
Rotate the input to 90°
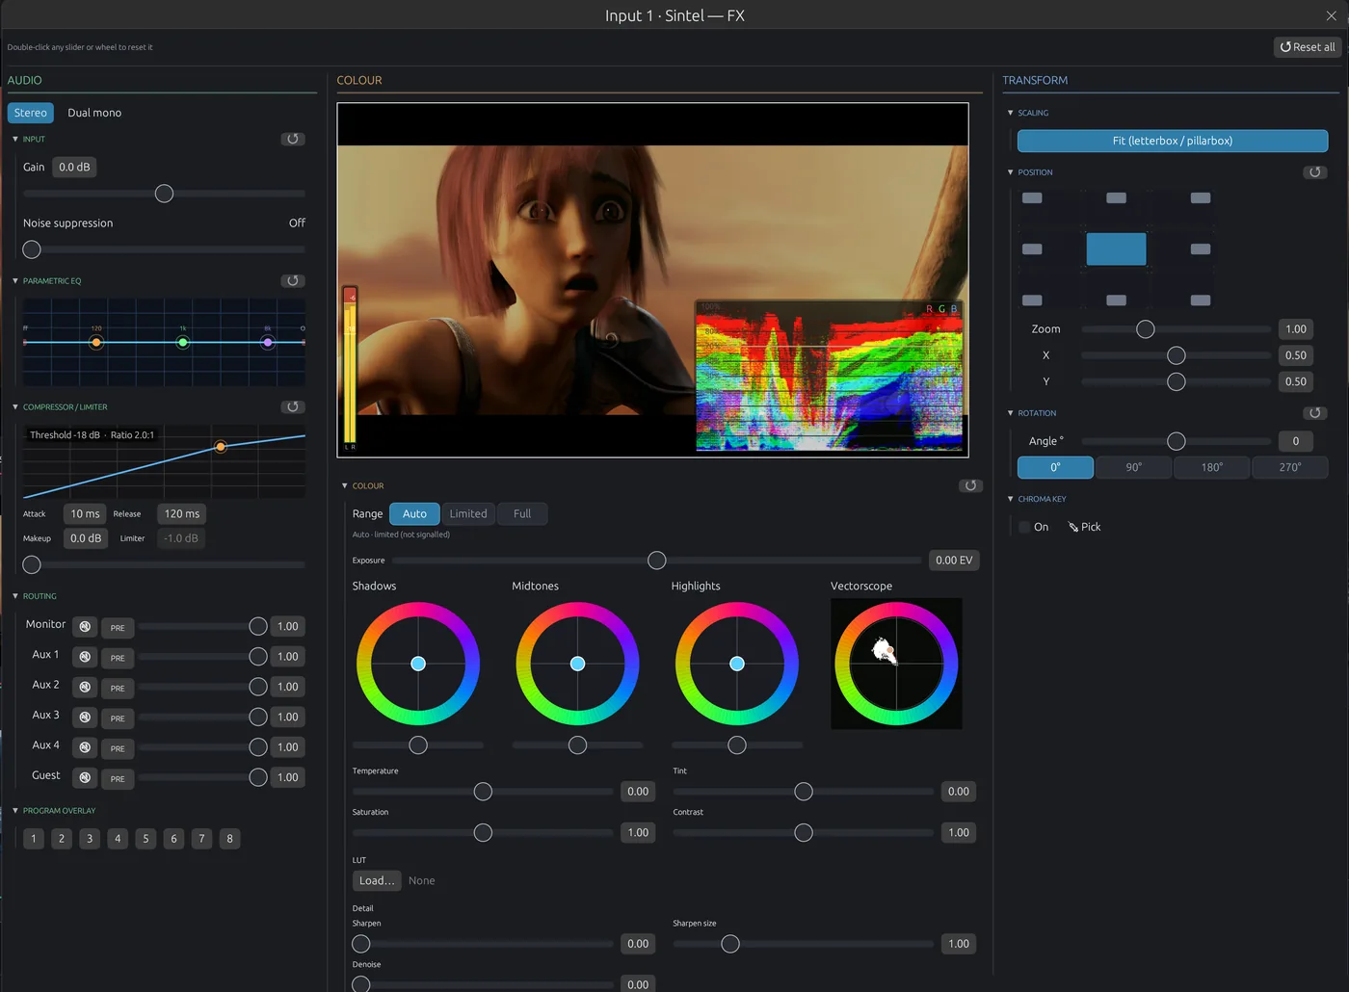coord(1134,467)
